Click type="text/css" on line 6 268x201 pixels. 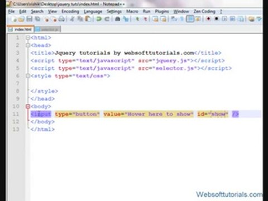(80, 76)
